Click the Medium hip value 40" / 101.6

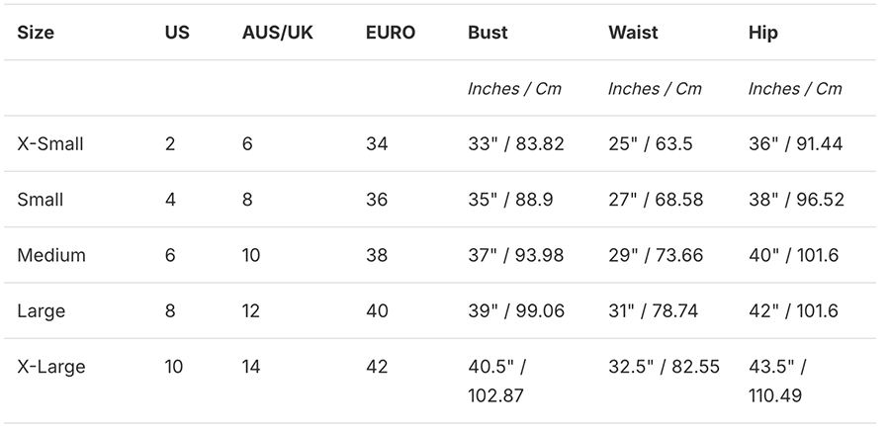tap(793, 255)
